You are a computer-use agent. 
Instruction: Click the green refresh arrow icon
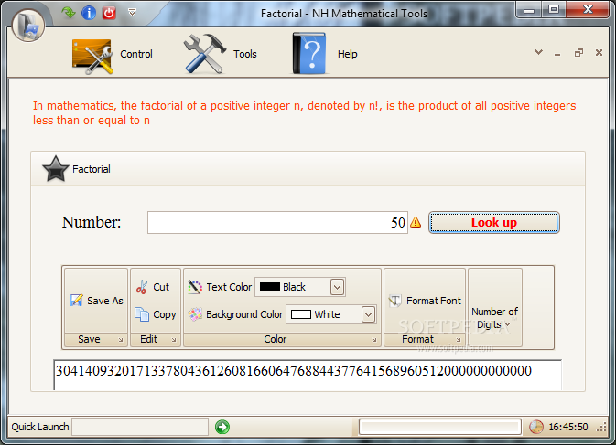[69, 13]
